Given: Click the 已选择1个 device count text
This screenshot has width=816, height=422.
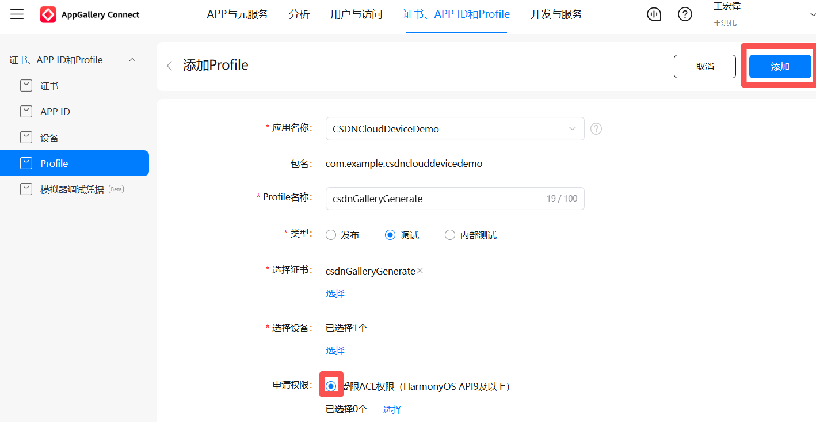Looking at the screenshot, I should click(346, 328).
